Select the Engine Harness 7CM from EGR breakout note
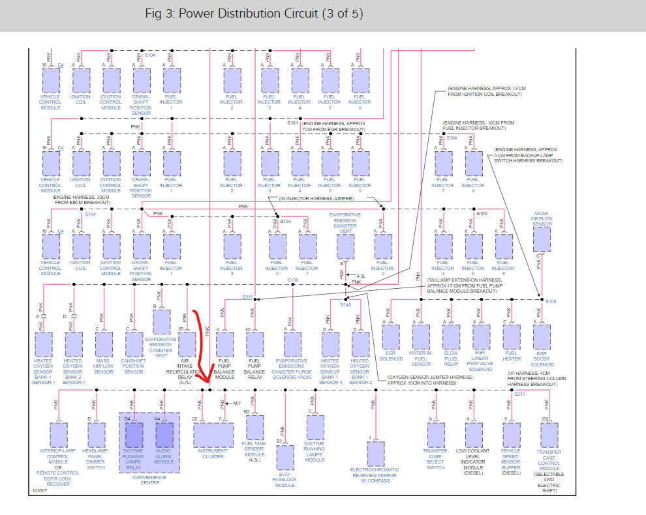This screenshot has width=646, height=515. coord(333,126)
